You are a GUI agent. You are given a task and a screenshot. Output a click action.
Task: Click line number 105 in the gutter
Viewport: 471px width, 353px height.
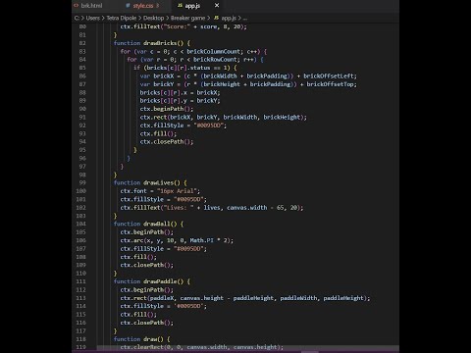point(80,232)
